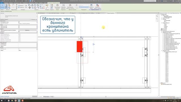
Task: Click the red Delete X icon
Action: click(x=44, y=8)
